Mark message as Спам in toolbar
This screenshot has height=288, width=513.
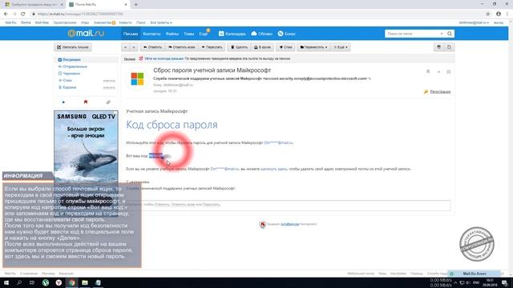point(285,47)
